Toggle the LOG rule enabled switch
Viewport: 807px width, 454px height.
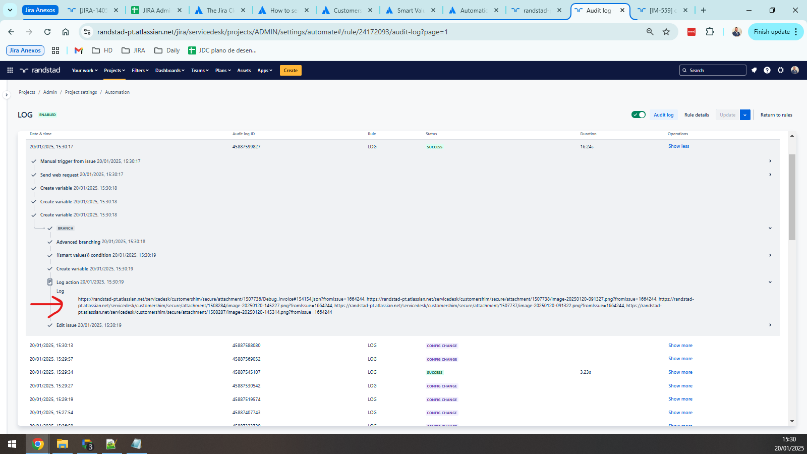point(639,115)
